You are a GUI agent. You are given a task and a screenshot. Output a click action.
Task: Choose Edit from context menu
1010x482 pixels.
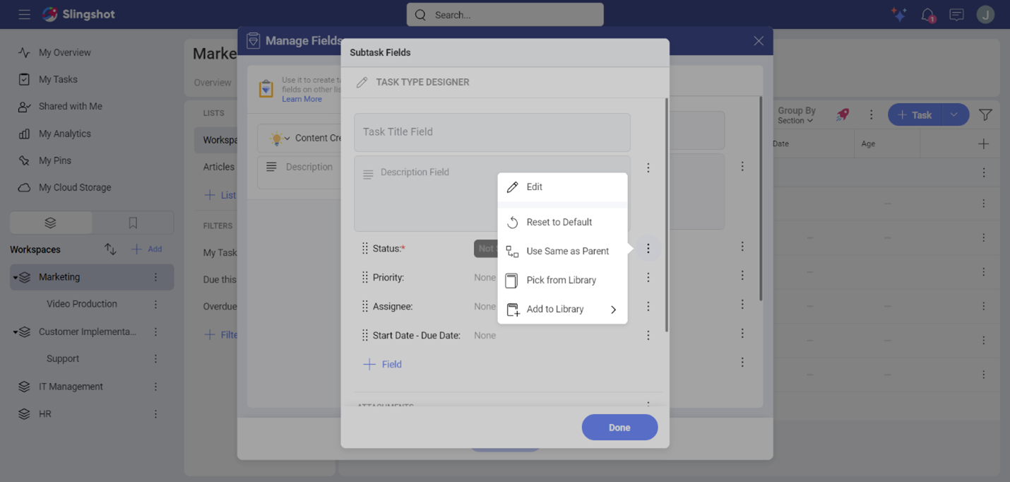(562, 187)
